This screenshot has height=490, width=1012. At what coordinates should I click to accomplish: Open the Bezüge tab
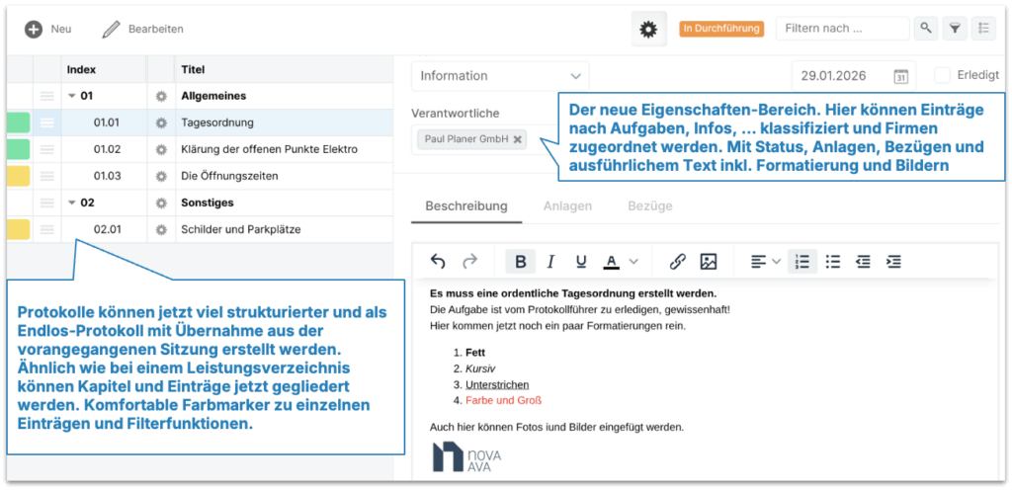coord(649,206)
